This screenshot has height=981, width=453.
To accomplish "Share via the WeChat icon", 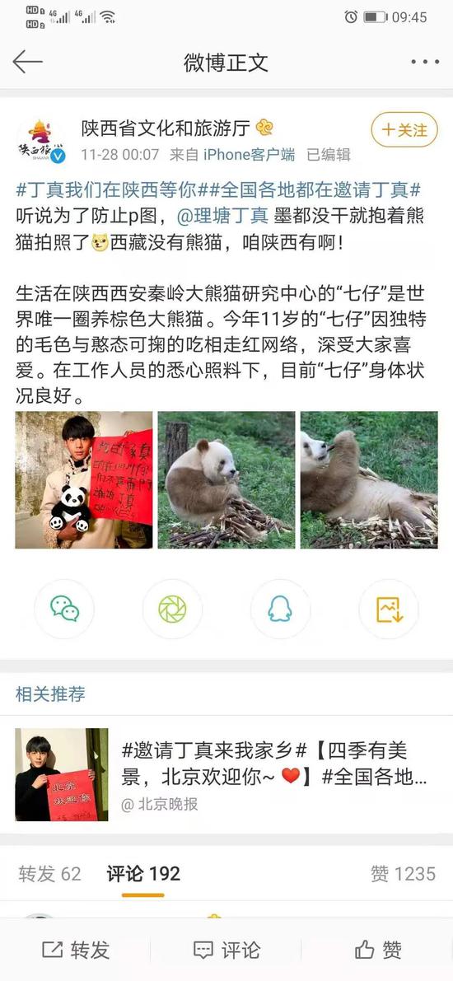I will pyautogui.click(x=64, y=609).
